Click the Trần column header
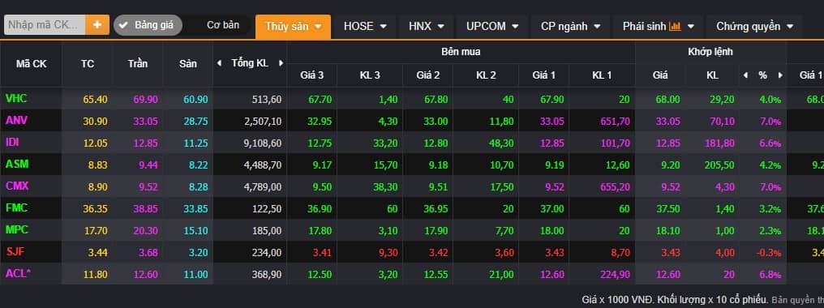 (x=138, y=64)
